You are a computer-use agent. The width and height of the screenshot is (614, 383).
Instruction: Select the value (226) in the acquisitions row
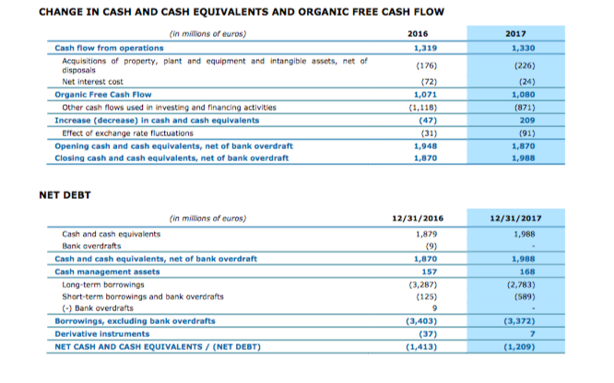(525, 65)
